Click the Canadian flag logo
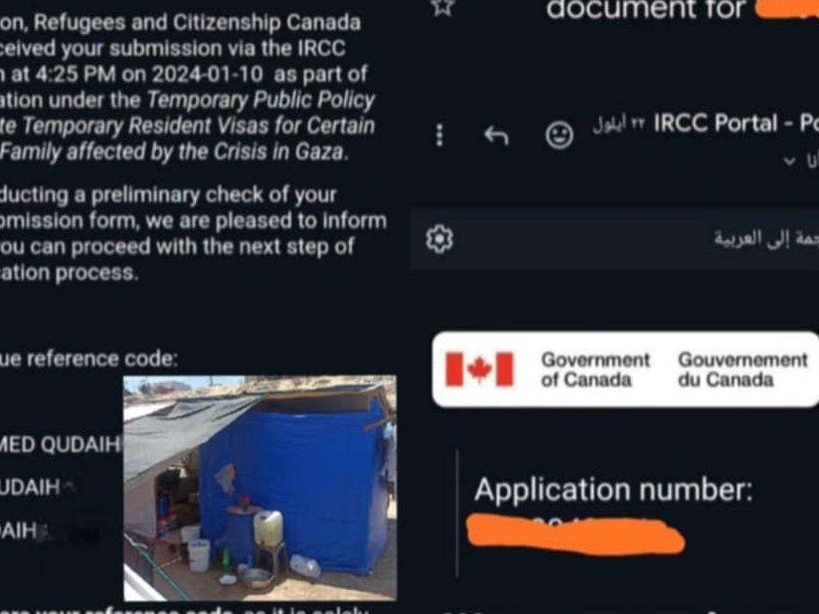The image size is (819, 614). tap(479, 369)
